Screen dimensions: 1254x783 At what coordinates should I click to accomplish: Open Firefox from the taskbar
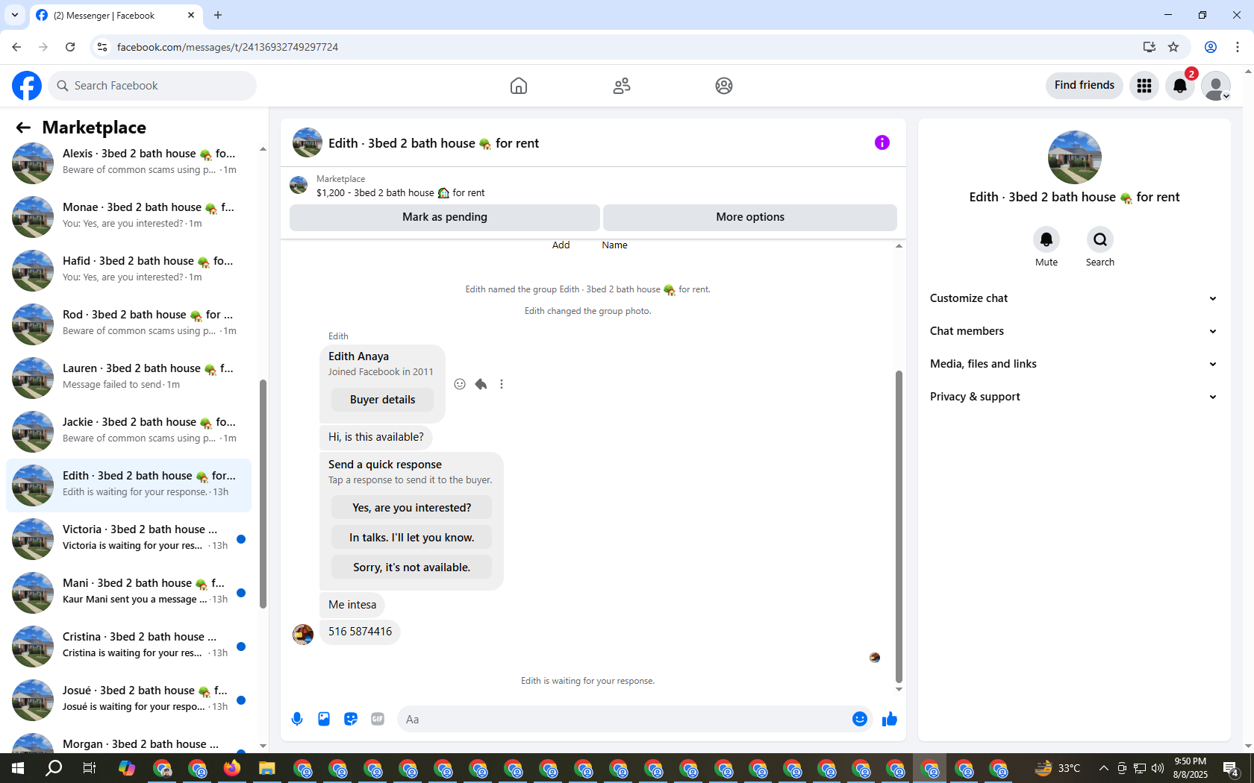[232, 768]
